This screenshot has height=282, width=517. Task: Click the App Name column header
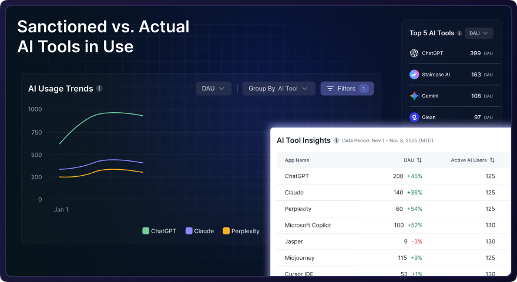(297, 160)
